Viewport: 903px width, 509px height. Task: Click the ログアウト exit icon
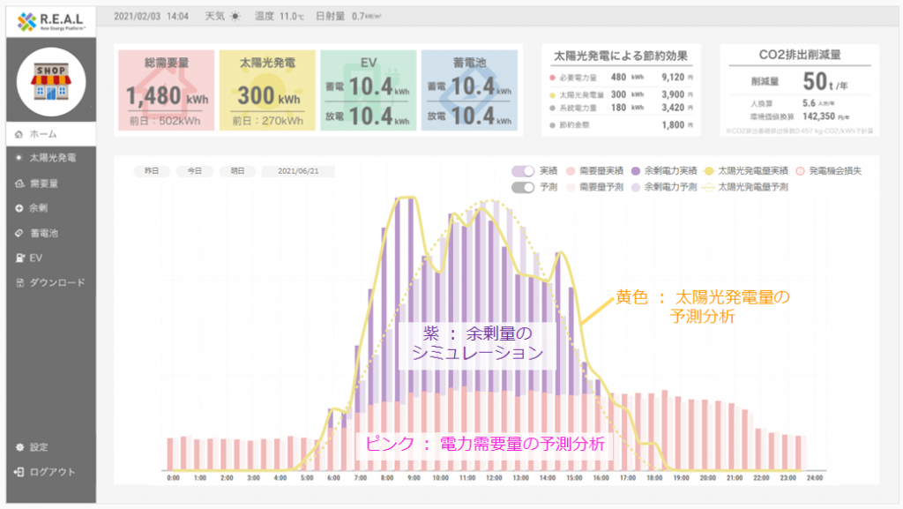click(x=19, y=472)
